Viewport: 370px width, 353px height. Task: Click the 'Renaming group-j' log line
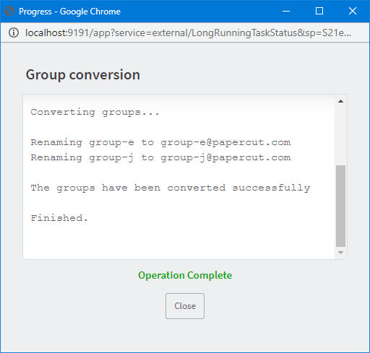point(160,157)
